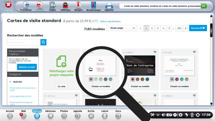Pick the red swatch under model 1280647
This screenshot has height=121, width=215.
point(133,79)
